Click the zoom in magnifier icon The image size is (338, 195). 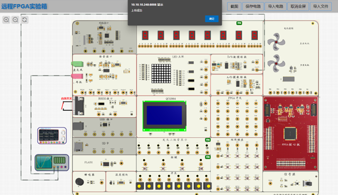click(x=6, y=20)
